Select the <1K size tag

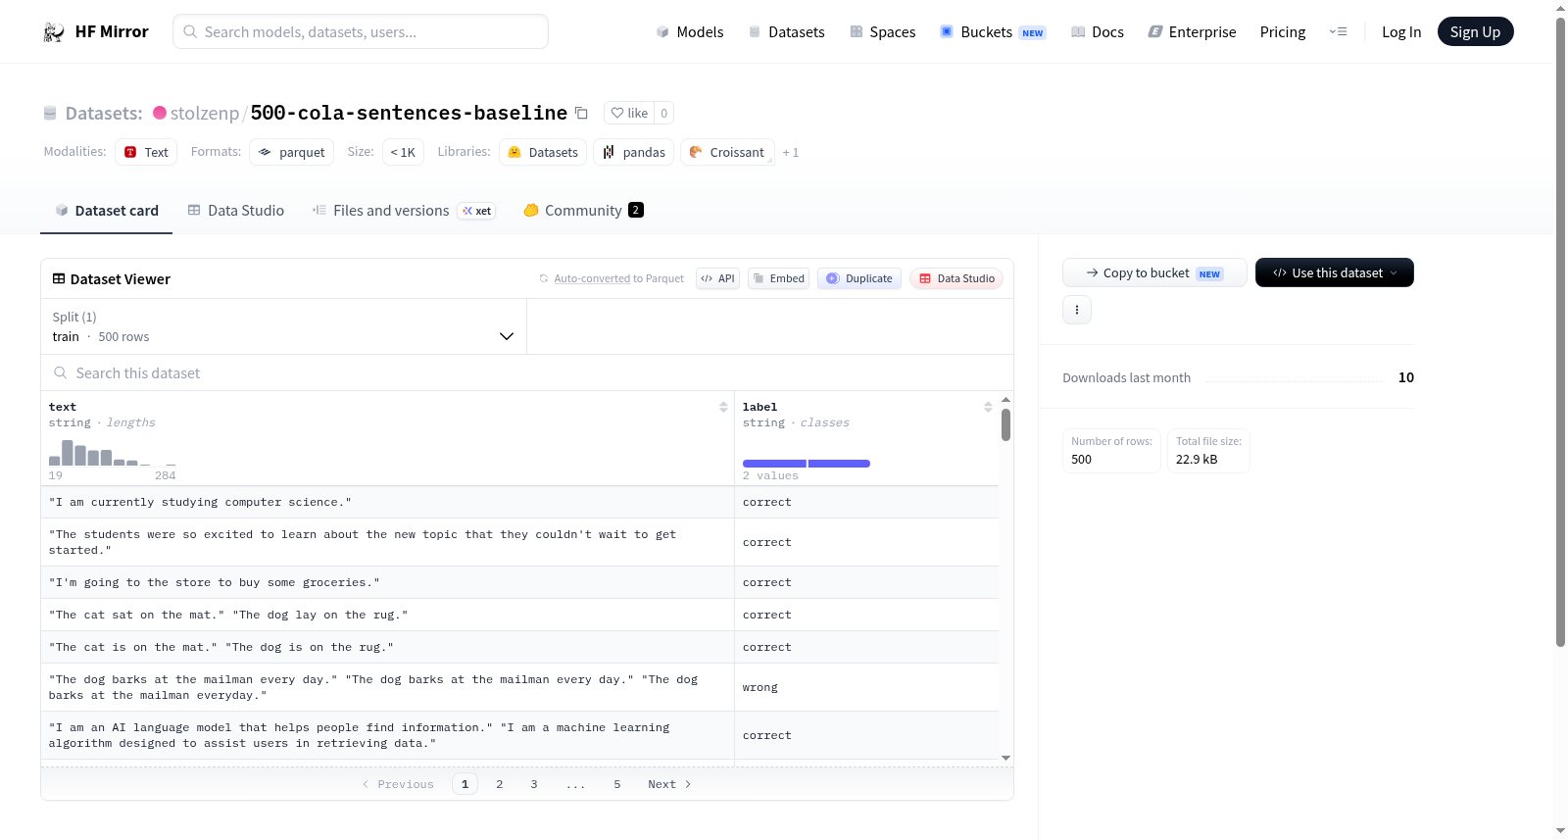coord(403,152)
